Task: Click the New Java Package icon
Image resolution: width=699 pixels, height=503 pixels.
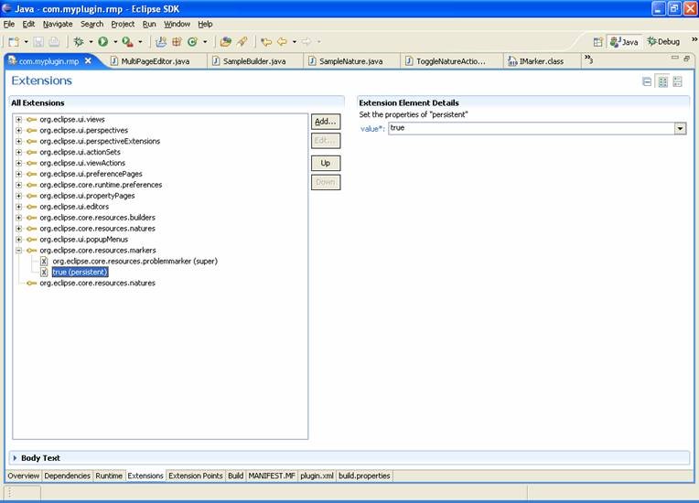Action: pos(177,42)
